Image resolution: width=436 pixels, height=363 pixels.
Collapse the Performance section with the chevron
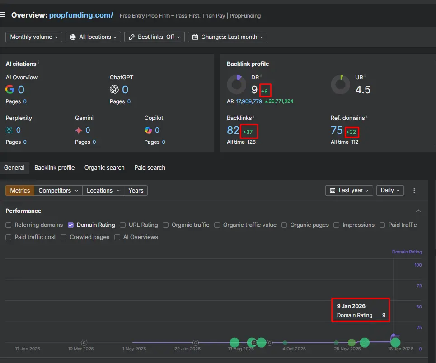tap(418, 211)
